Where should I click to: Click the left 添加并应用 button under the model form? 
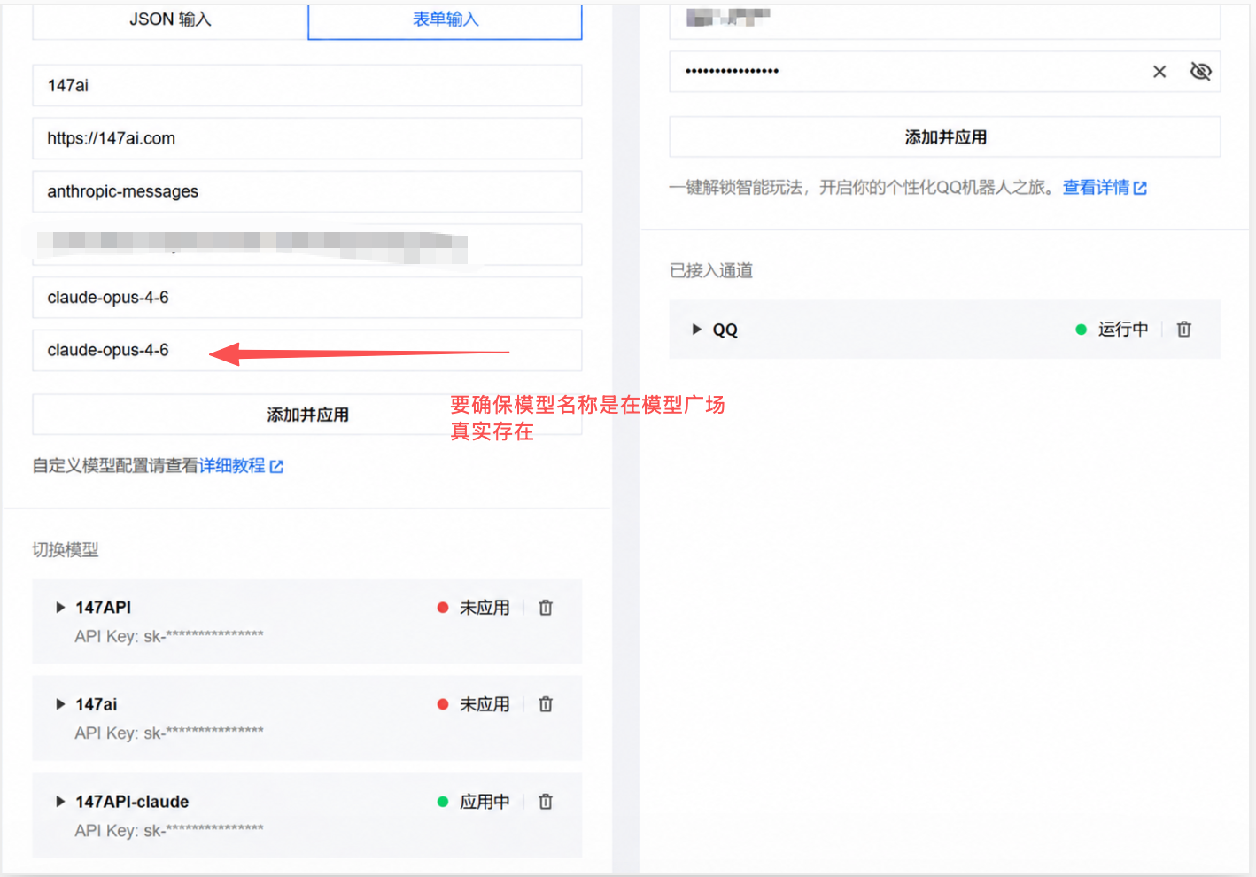click(307, 415)
